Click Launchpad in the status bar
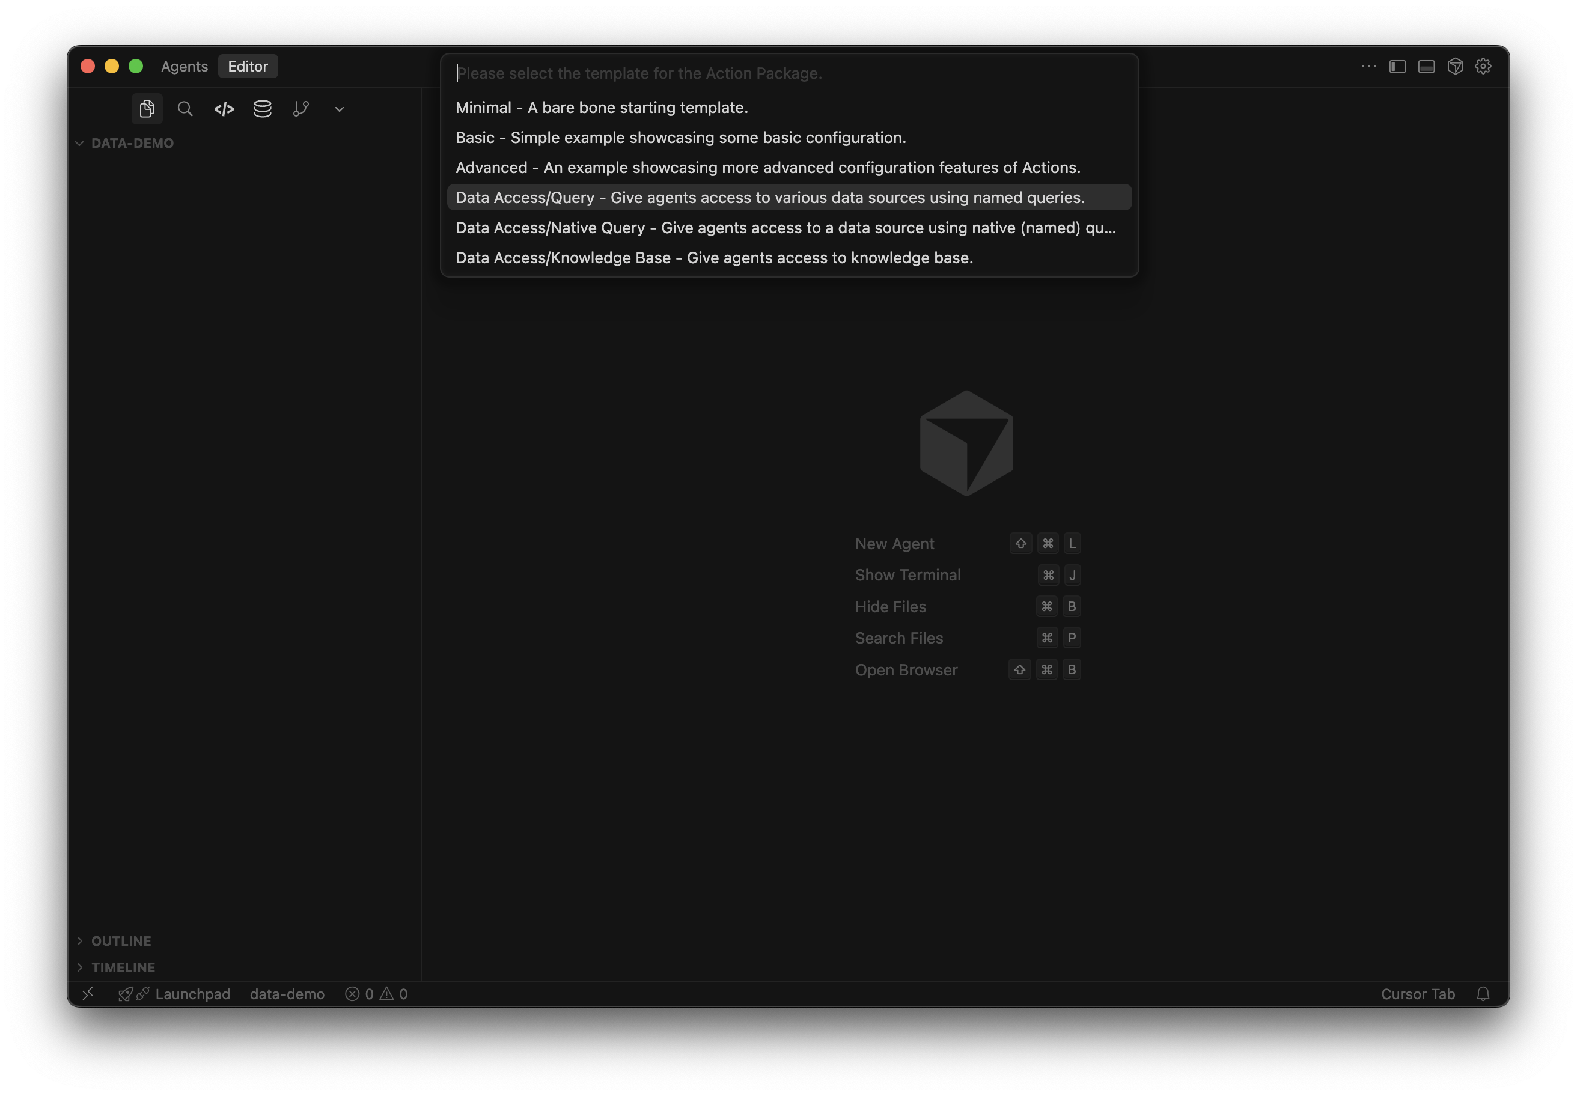This screenshot has width=1577, height=1096. pyautogui.click(x=192, y=994)
